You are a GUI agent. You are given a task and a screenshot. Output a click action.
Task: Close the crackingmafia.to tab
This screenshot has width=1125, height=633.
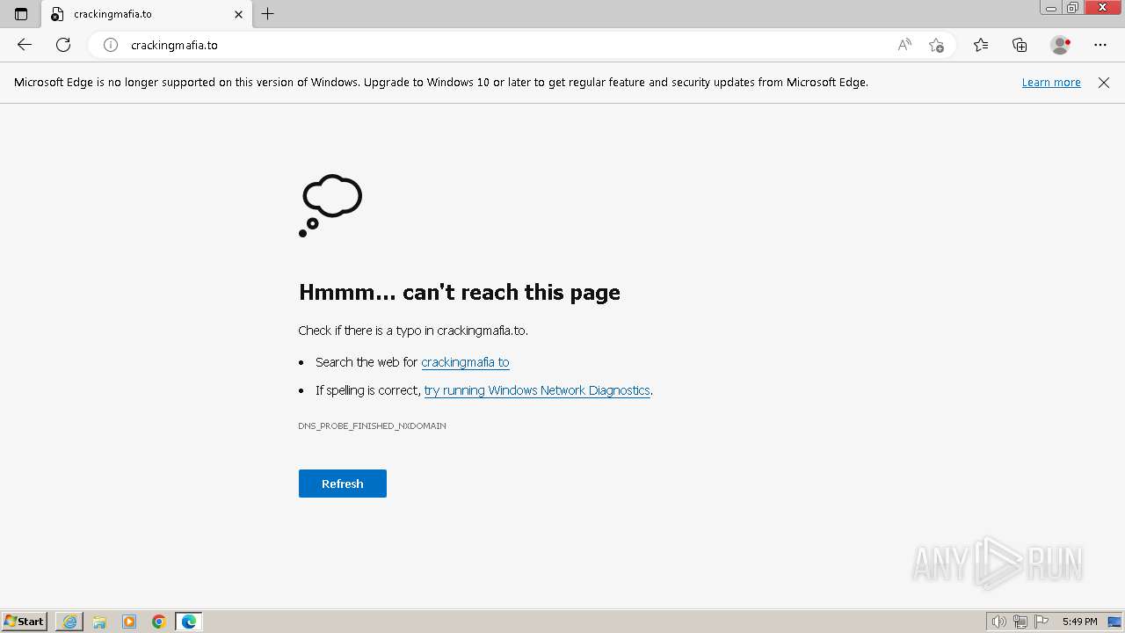tap(238, 14)
